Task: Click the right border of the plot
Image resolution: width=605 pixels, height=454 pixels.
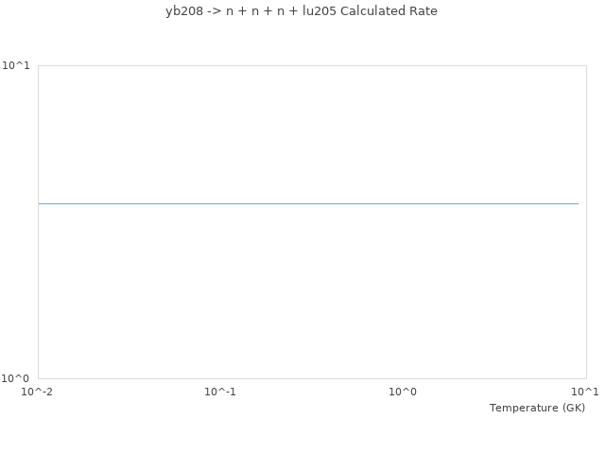Action: point(585,222)
